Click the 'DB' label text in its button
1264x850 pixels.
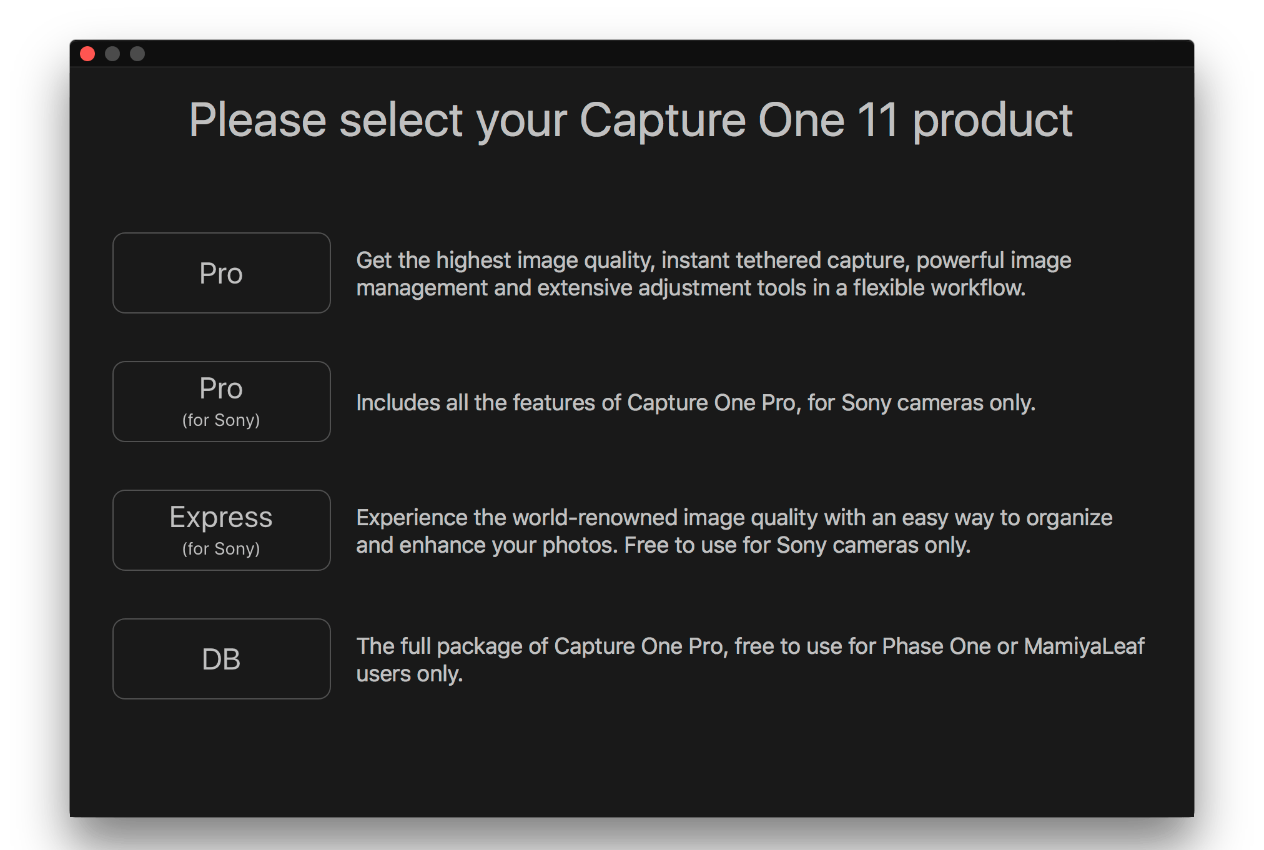[x=221, y=660]
